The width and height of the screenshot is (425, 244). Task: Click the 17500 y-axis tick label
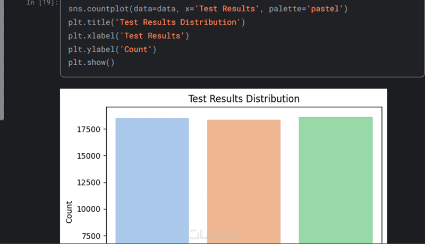tap(87, 129)
